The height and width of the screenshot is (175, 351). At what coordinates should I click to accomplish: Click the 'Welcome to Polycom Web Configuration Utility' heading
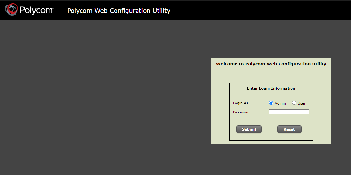point(271,64)
